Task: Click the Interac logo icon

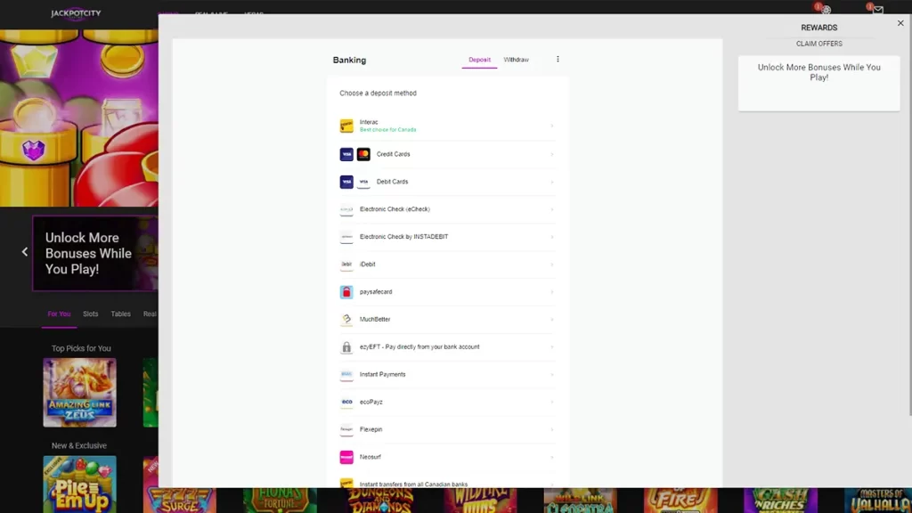Action: pos(346,126)
